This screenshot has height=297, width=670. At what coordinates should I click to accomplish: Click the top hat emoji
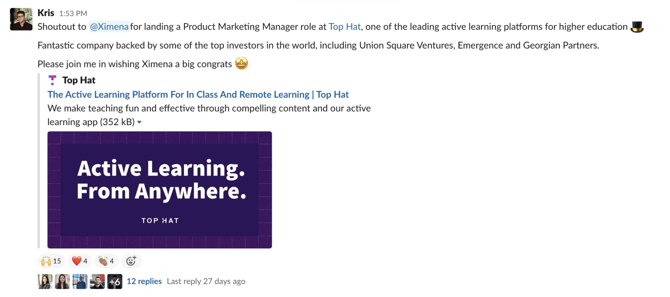pyautogui.click(x=637, y=27)
